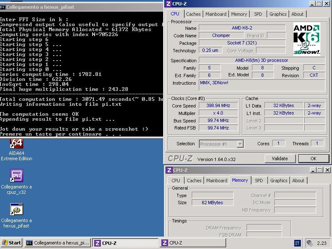
Task: Open the Memory tab in upper CPU-Z
Action: tap(239, 14)
